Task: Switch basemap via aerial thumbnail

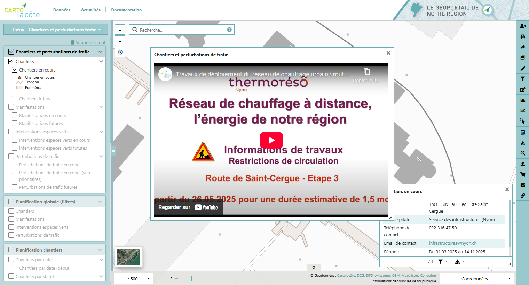Action: (x=129, y=257)
